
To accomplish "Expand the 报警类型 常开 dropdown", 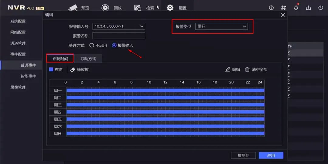I will (244, 26).
